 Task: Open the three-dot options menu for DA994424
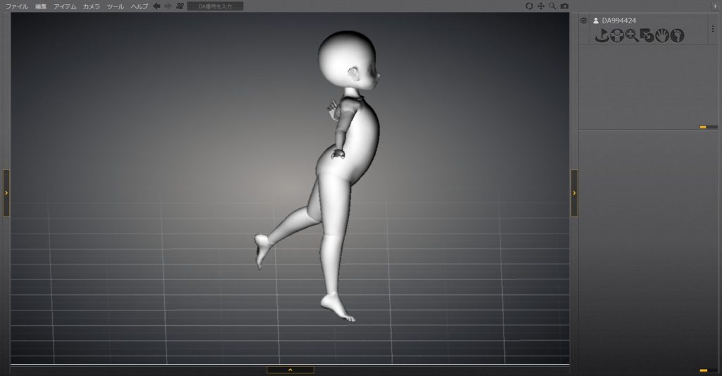(712, 29)
